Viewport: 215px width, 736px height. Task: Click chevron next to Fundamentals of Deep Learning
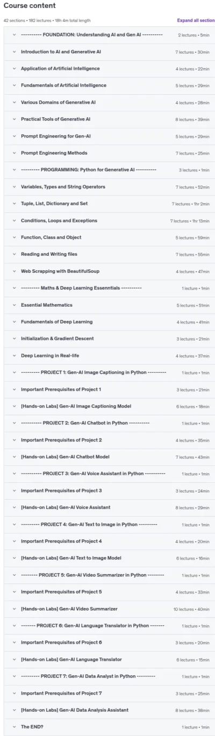click(13, 321)
